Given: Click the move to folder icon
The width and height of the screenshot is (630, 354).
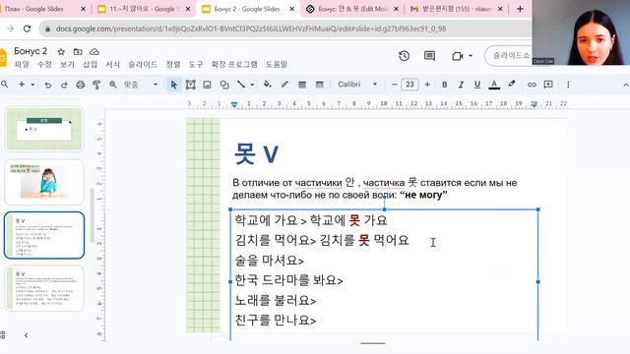Looking at the screenshot, I should pyautogui.click(x=78, y=52).
